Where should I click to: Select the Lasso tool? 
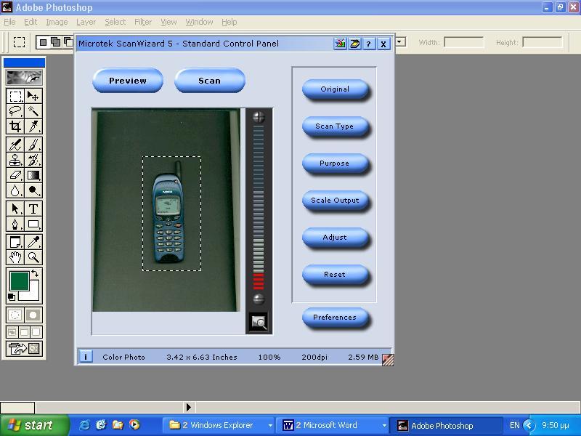point(15,111)
